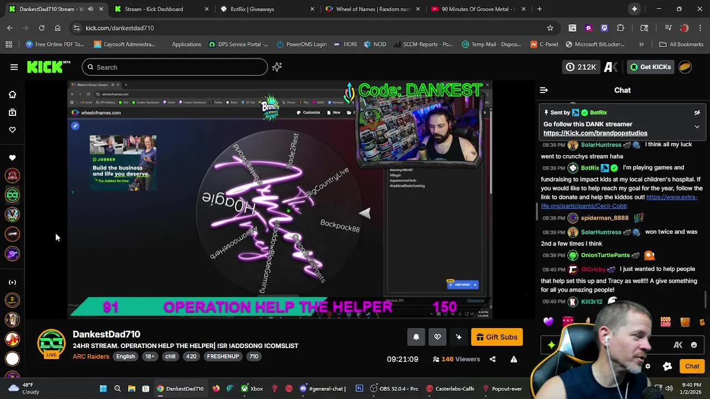Open a new browser tab
The width and height of the screenshot is (710, 399).
point(539,9)
